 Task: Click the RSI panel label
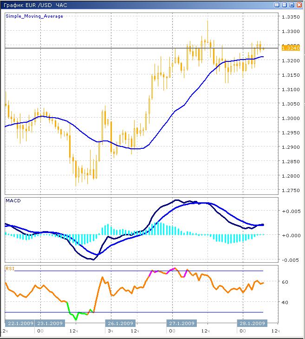[9, 268]
